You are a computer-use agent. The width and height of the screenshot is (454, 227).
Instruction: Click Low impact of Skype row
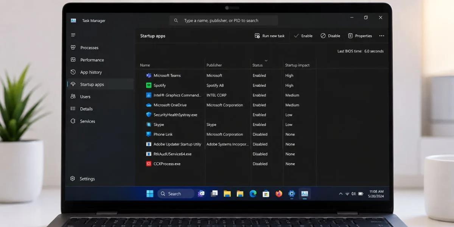tap(289, 124)
